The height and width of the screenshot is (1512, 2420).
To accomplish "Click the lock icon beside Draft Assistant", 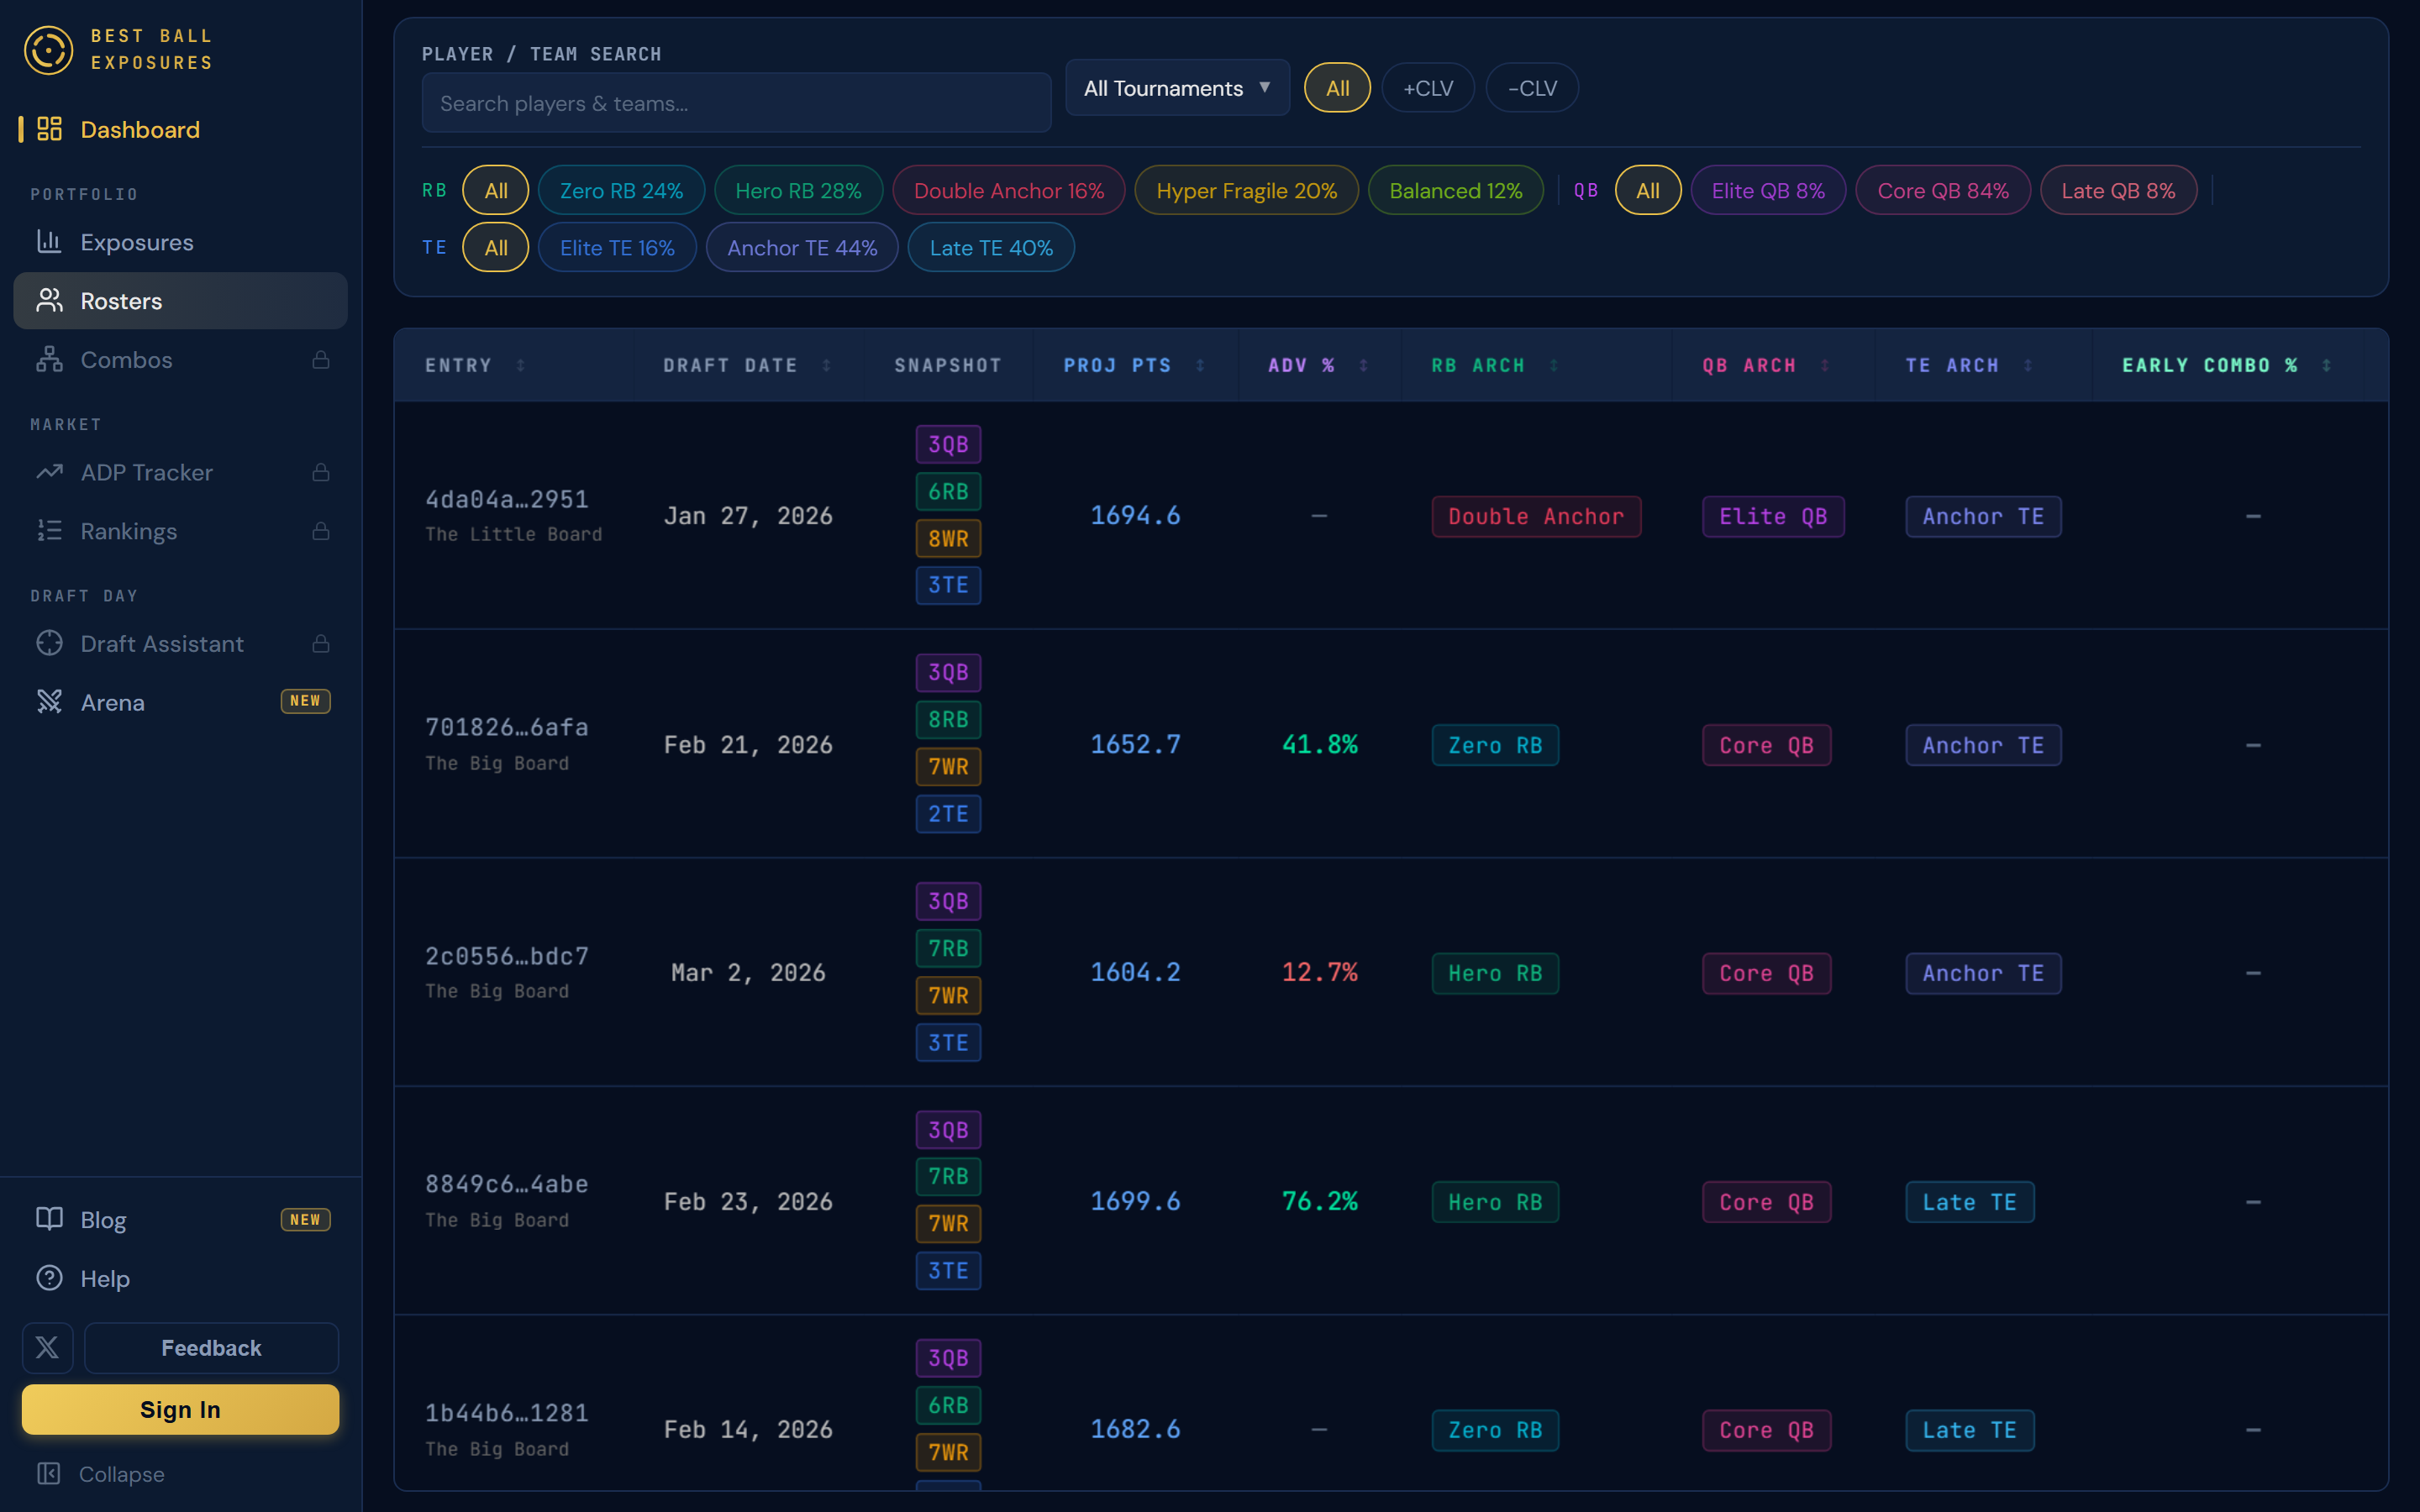I will tap(321, 643).
